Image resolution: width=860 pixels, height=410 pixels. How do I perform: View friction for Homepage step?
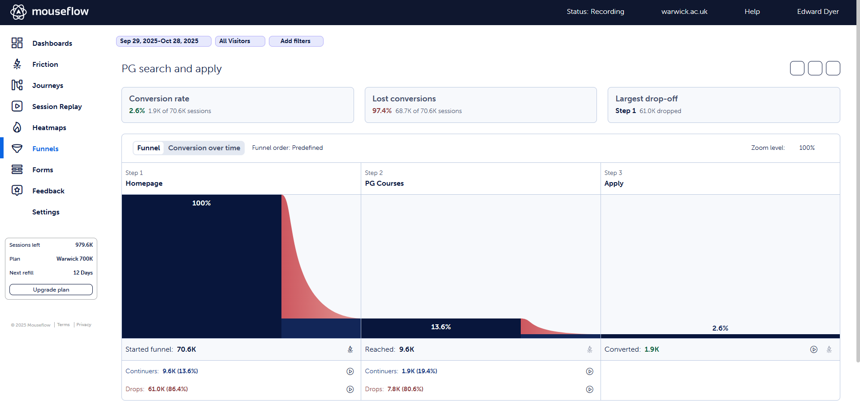[x=350, y=349]
